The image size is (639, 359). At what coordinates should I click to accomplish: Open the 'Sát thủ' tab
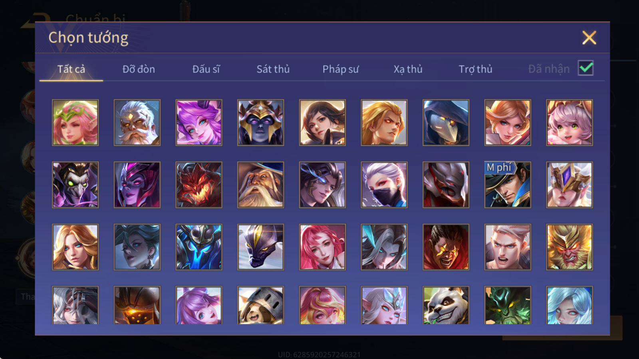(273, 69)
